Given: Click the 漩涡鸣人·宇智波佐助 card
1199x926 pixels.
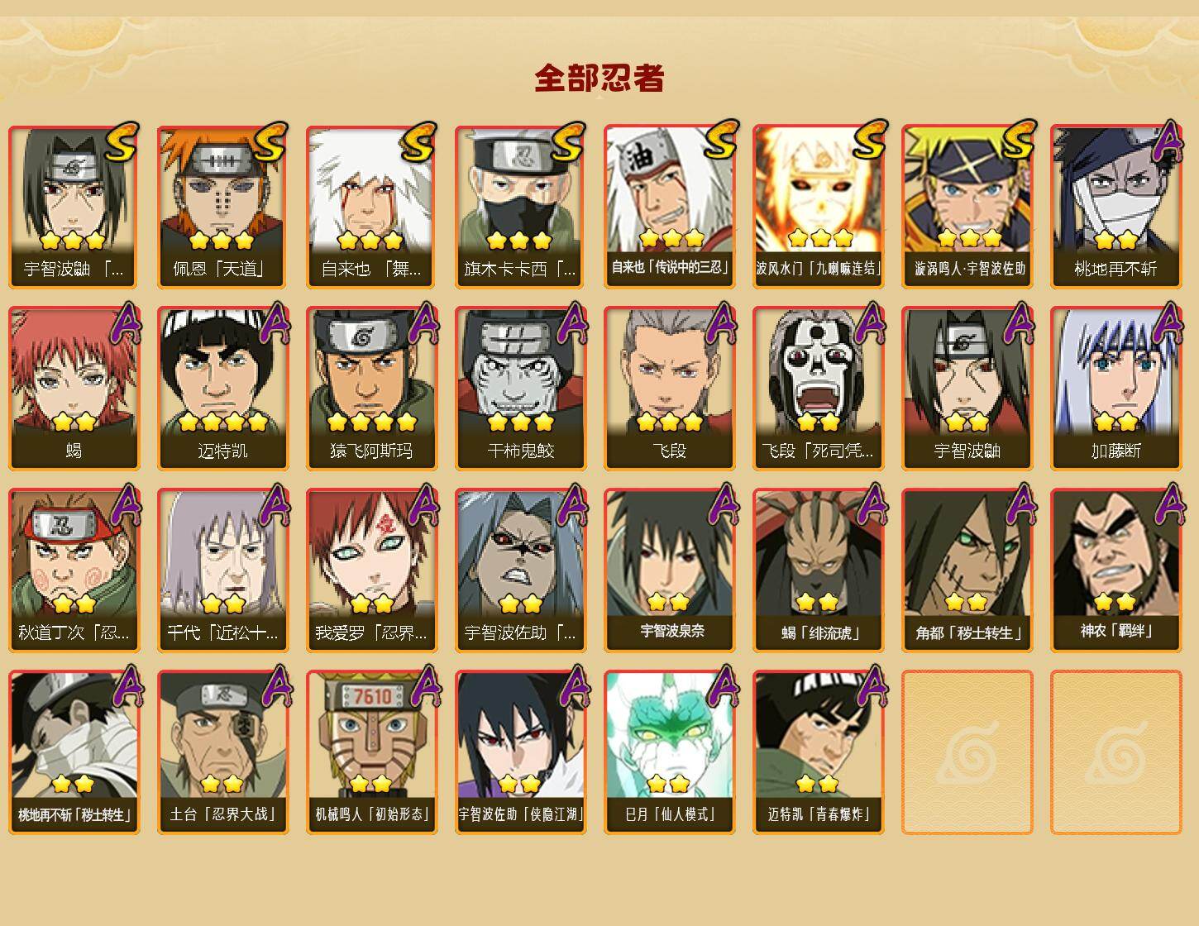Looking at the screenshot, I should [x=967, y=207].
